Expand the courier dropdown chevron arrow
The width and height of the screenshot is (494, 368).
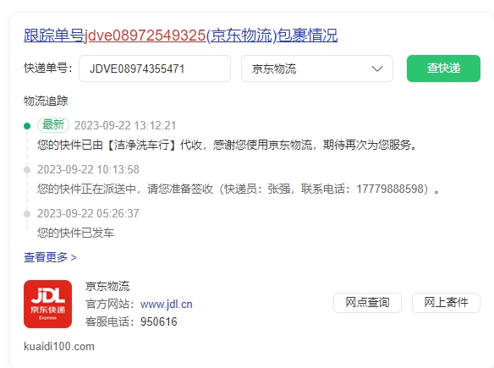coord(376,69)
